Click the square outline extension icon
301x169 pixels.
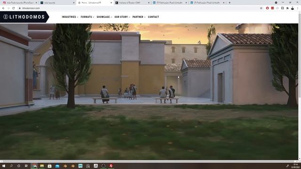282,8
